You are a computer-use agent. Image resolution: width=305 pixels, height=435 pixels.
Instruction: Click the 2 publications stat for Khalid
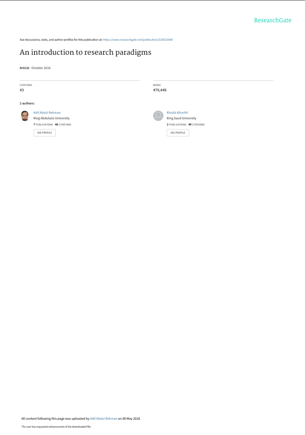click(x=177, y=125)
